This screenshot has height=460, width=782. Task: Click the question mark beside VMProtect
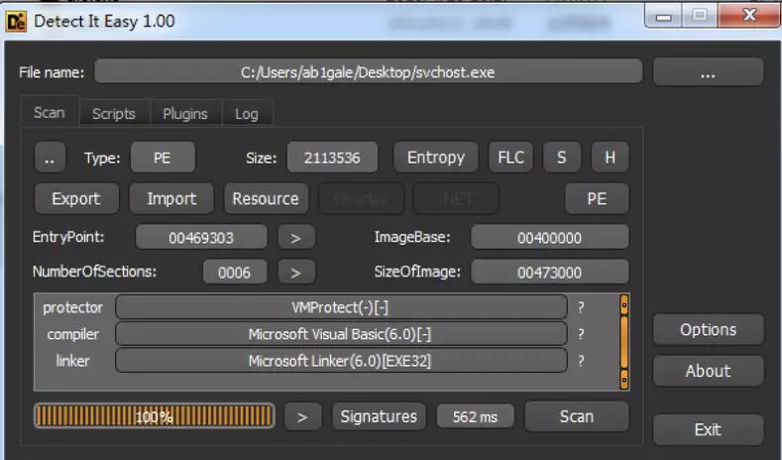[581, 307]
